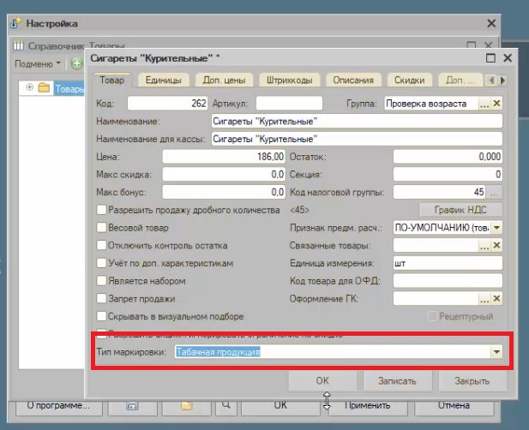Switch to Доп. цены tab
529x430 pixels.
coord(224,81)
